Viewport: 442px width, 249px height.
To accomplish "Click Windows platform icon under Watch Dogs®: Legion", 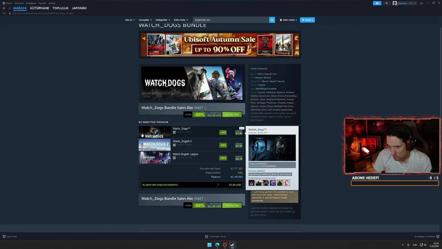I will [x=174, y=158].
